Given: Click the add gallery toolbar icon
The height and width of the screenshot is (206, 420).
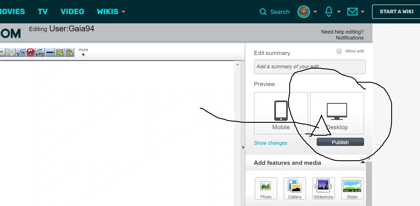Looking at the screenshot, I should 69,52.
